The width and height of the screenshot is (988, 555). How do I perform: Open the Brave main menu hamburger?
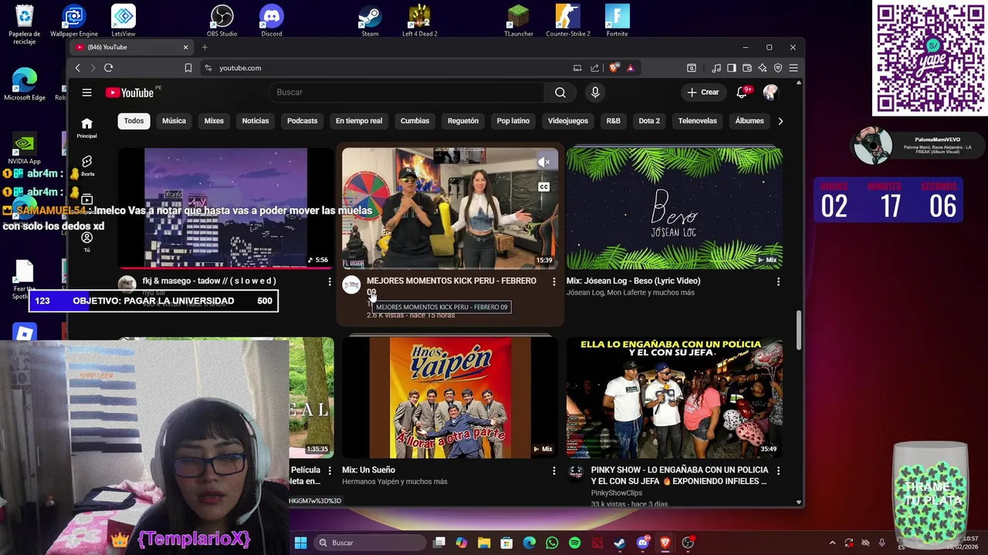[x=793, y=68]
